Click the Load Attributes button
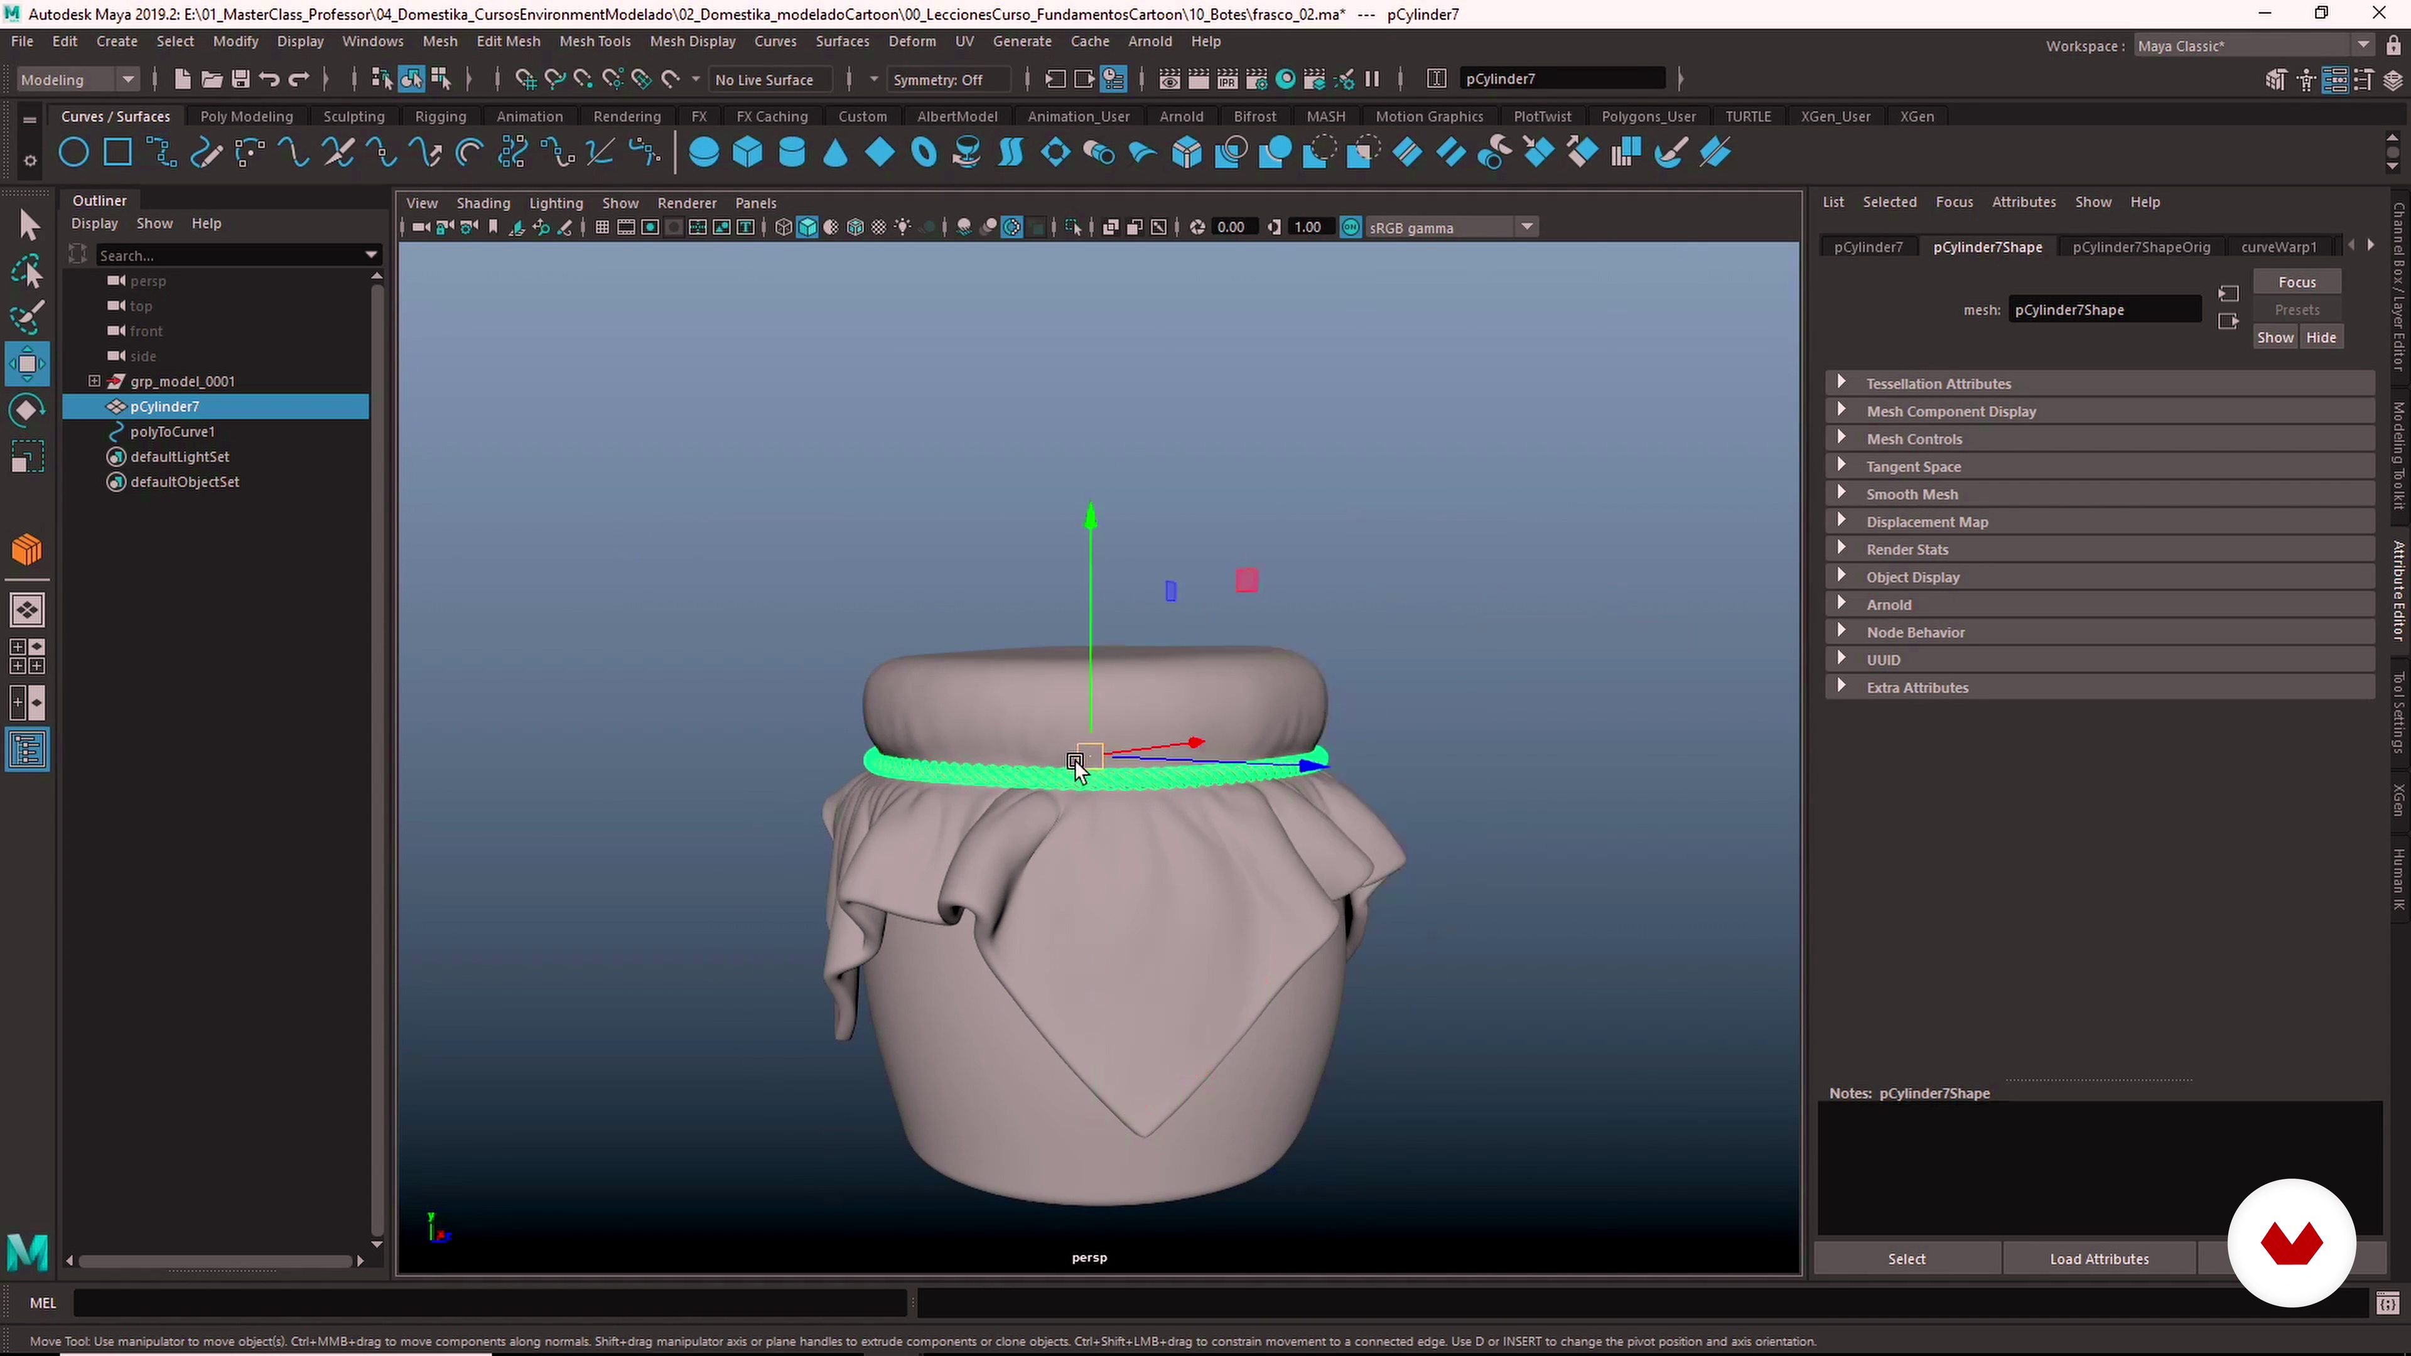The height and width of the screenshot is (1356, 2411). click(x=2098, y=1259)
